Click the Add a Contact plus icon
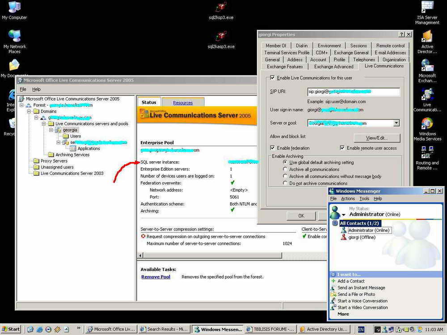 click(333, 281)
